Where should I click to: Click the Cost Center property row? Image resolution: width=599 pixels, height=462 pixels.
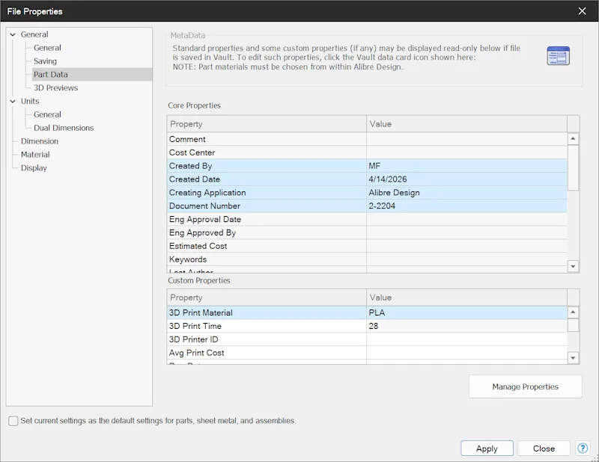(x=367, y=153)
